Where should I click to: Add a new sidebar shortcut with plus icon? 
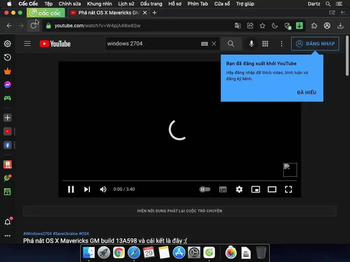point(8,118)
